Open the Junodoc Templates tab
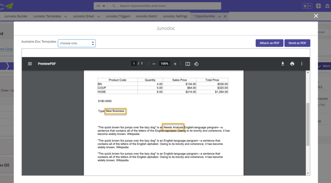 (x=47, y=16)
